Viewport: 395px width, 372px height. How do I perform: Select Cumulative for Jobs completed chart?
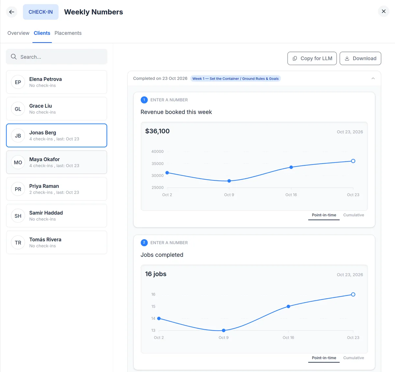pos(354,358)
